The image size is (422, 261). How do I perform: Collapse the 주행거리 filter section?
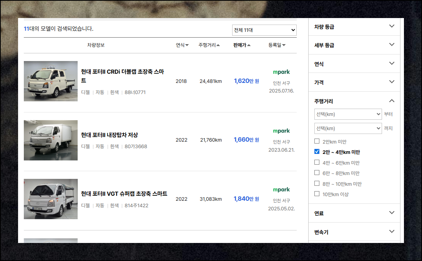click(354, 101)
